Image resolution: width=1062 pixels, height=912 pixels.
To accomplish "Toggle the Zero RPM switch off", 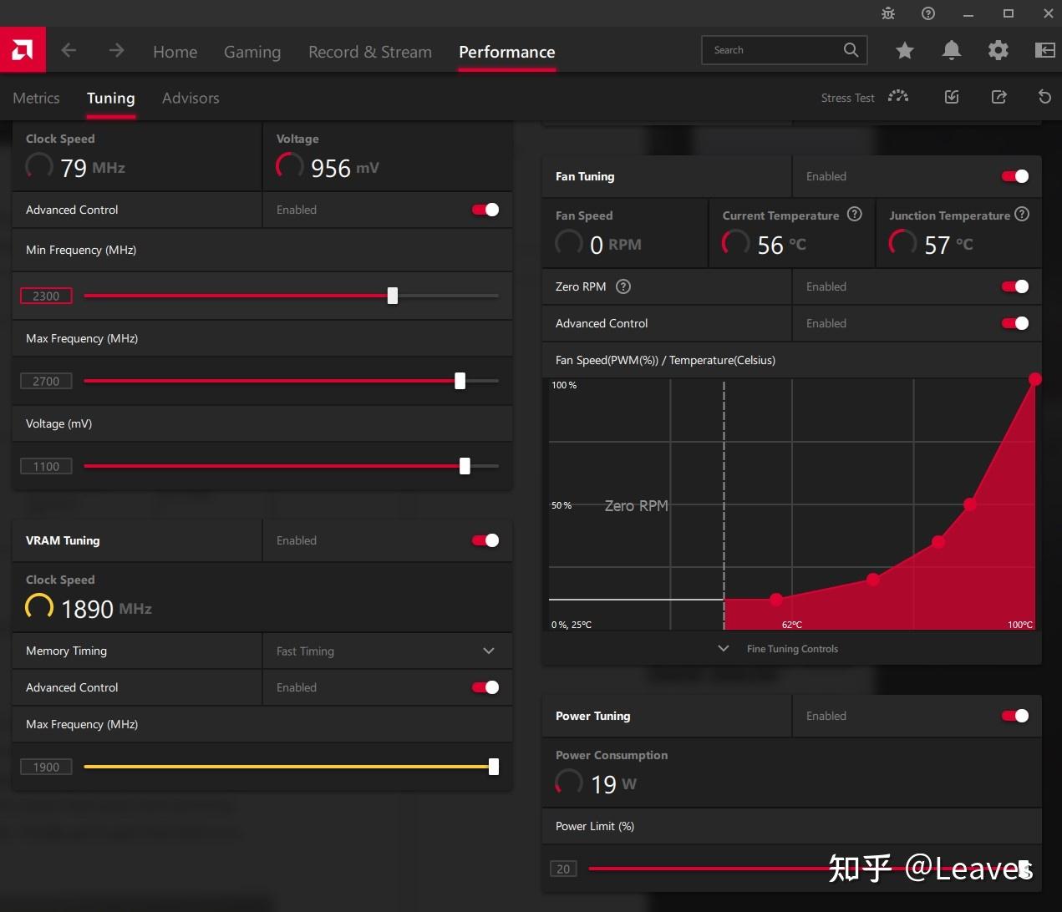I will (1015, 286).
